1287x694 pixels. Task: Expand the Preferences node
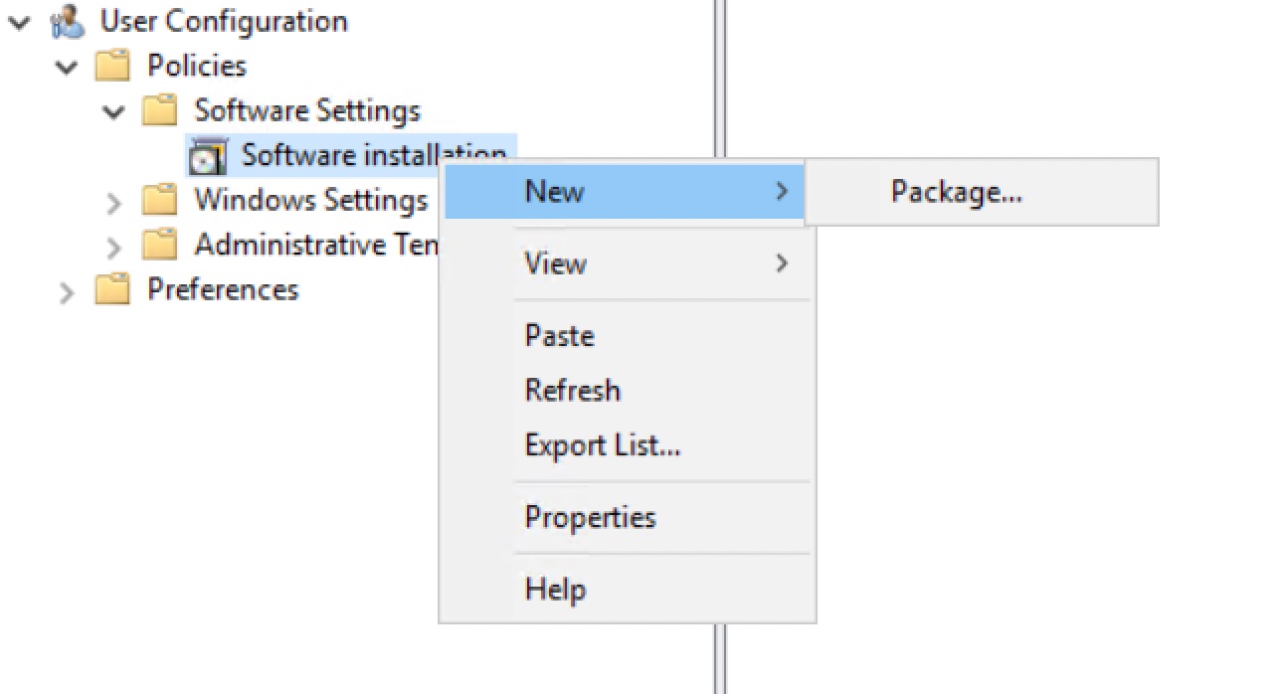[67, 289]
